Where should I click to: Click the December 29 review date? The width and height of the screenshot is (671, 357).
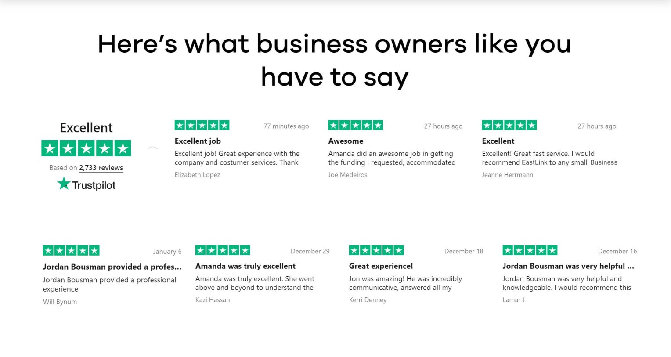[x=310, y=251]
